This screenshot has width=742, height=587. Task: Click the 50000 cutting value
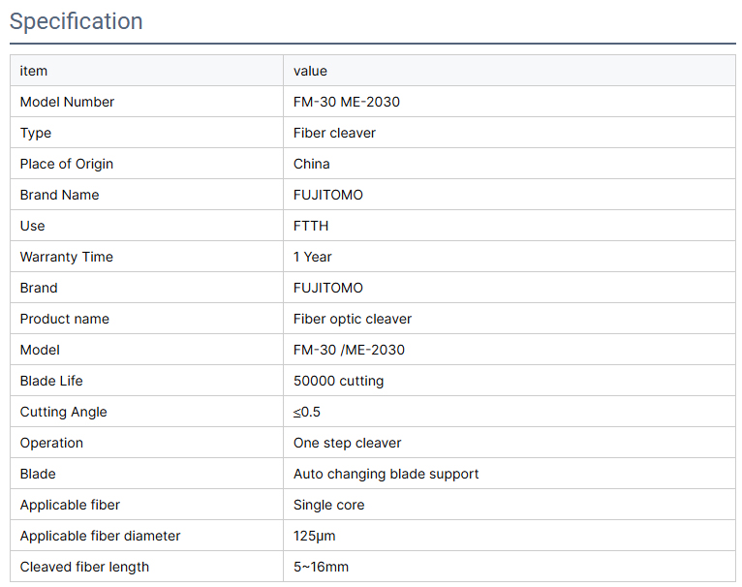[x=338, y=381]
